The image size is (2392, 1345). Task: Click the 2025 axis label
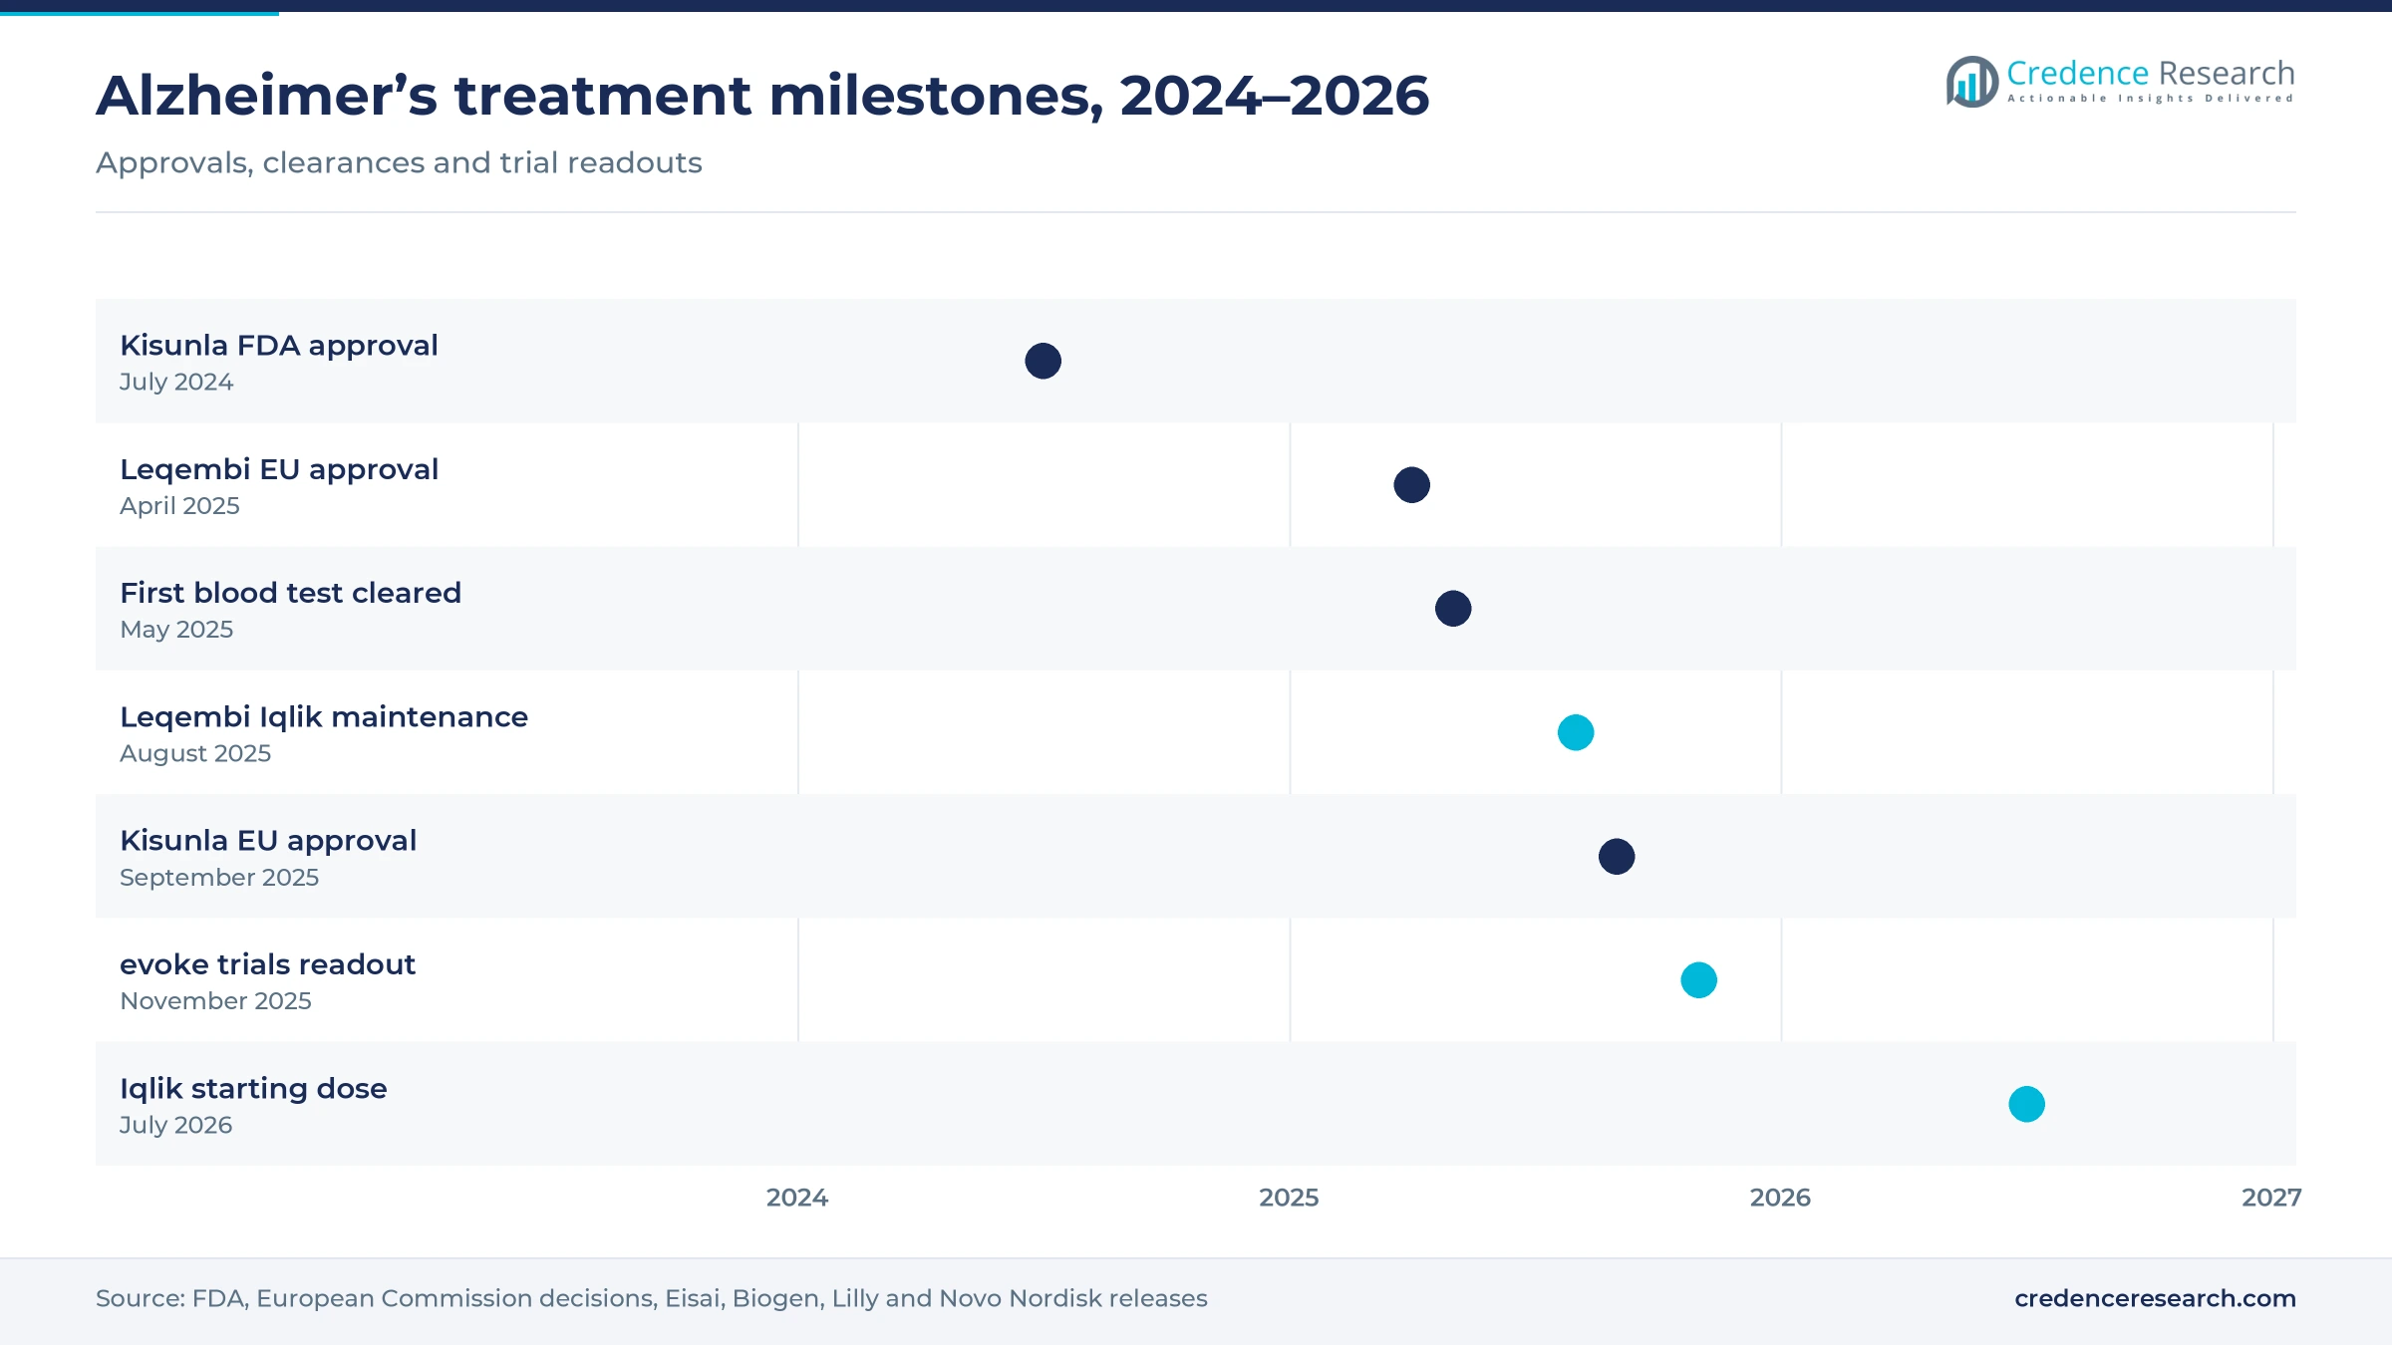pos(1289,1198)
